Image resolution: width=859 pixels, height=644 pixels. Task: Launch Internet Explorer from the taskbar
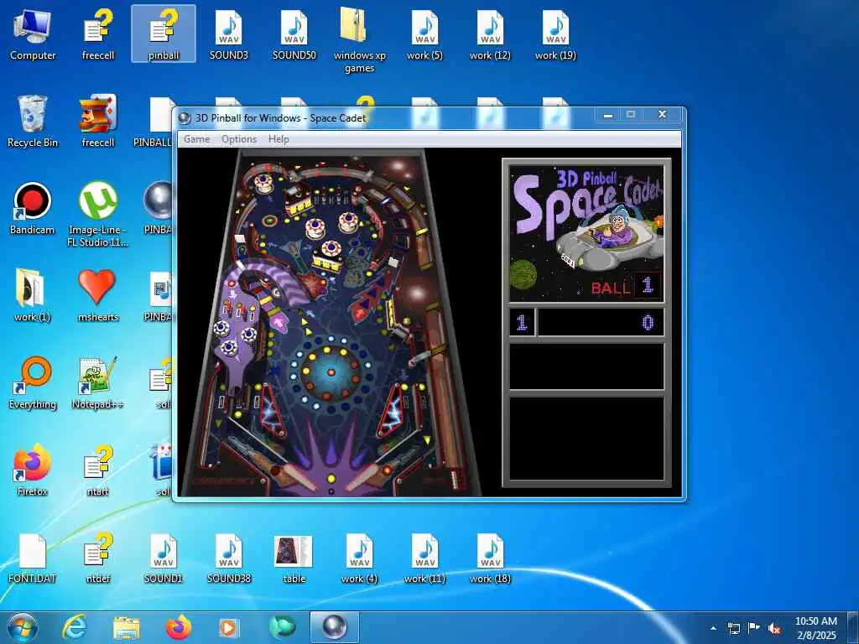click(x=75, y=627)
